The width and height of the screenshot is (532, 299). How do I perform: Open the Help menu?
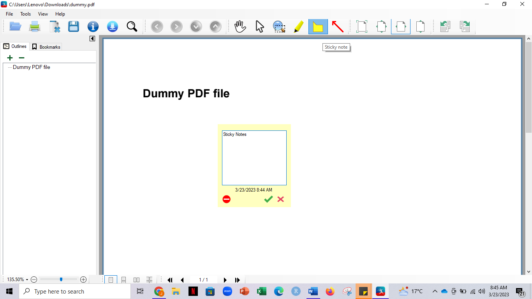click(x=60, y=14)
